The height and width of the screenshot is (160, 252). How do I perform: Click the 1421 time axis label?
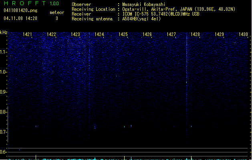(27, 34)
